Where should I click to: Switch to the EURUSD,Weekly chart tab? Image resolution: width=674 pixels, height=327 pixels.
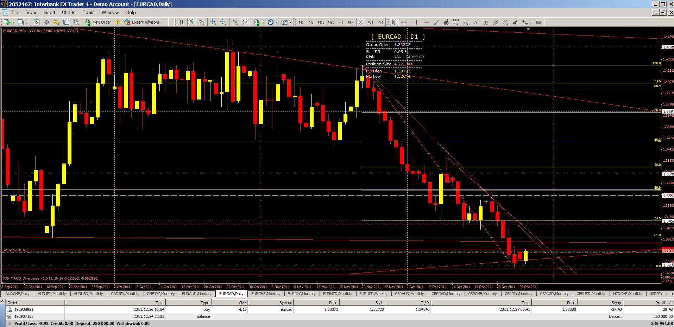point(374,294)
